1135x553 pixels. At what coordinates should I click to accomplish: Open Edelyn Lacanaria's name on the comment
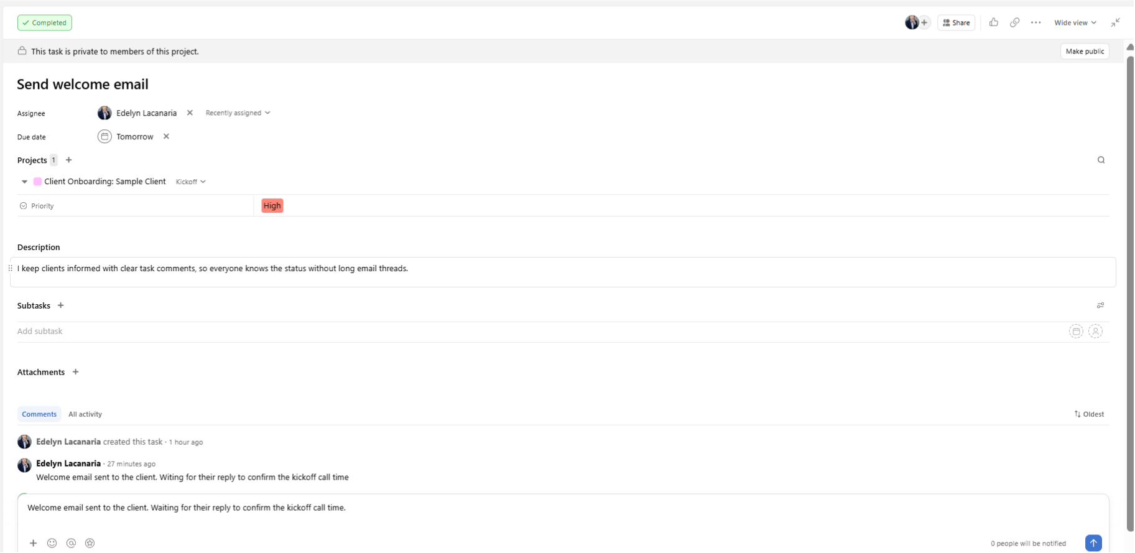[x=68, y=463]
